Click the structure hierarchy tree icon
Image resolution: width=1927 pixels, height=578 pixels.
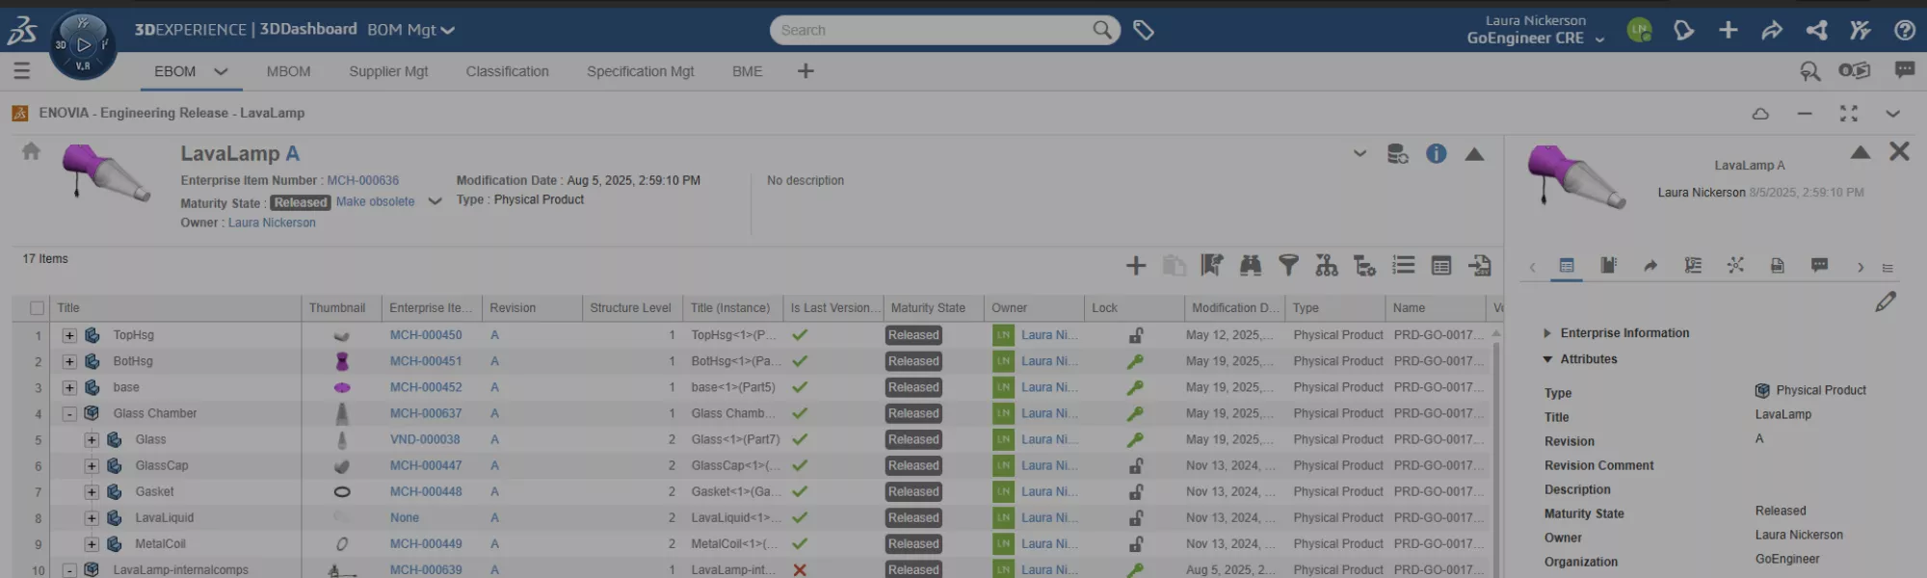coord(1327,266)
